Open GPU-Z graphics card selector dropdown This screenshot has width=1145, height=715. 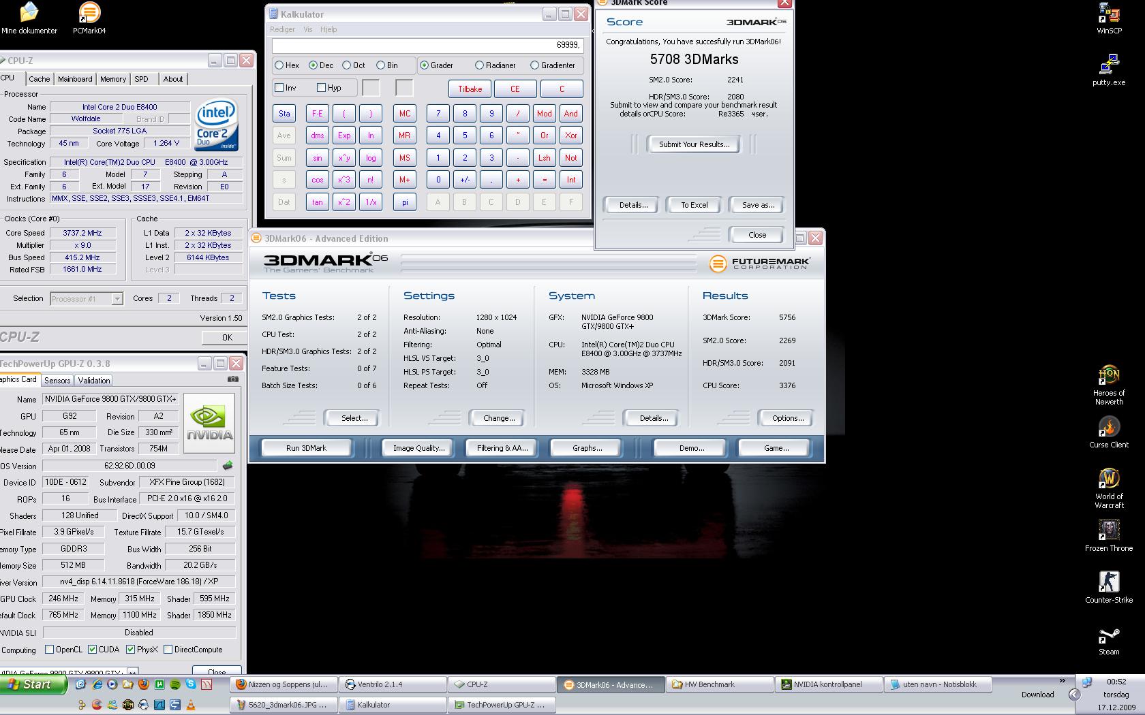click(132, 672)
